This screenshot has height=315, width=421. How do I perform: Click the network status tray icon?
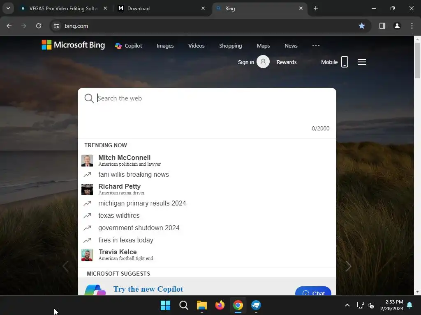point(360,305)
